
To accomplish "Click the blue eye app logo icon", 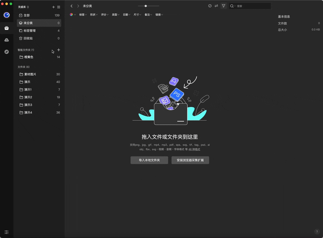I will (7, 15).
